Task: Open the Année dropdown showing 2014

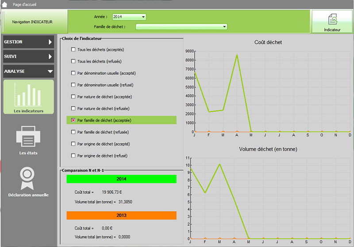Action: point(129,17)
